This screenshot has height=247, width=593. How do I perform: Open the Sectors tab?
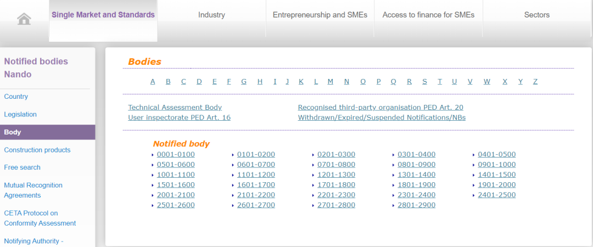536,15
